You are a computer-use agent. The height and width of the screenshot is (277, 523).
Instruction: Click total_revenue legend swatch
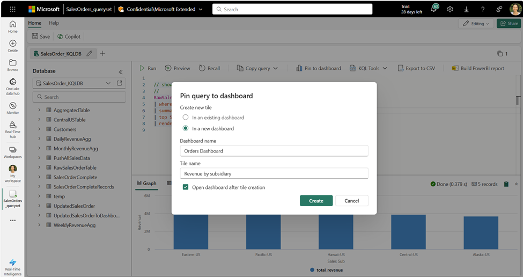pyautogui.click(x=312, y=269)
